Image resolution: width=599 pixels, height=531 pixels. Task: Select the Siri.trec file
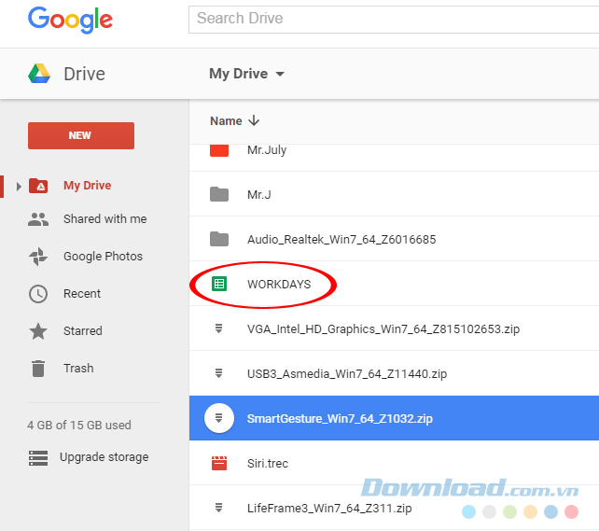(268, 464)
